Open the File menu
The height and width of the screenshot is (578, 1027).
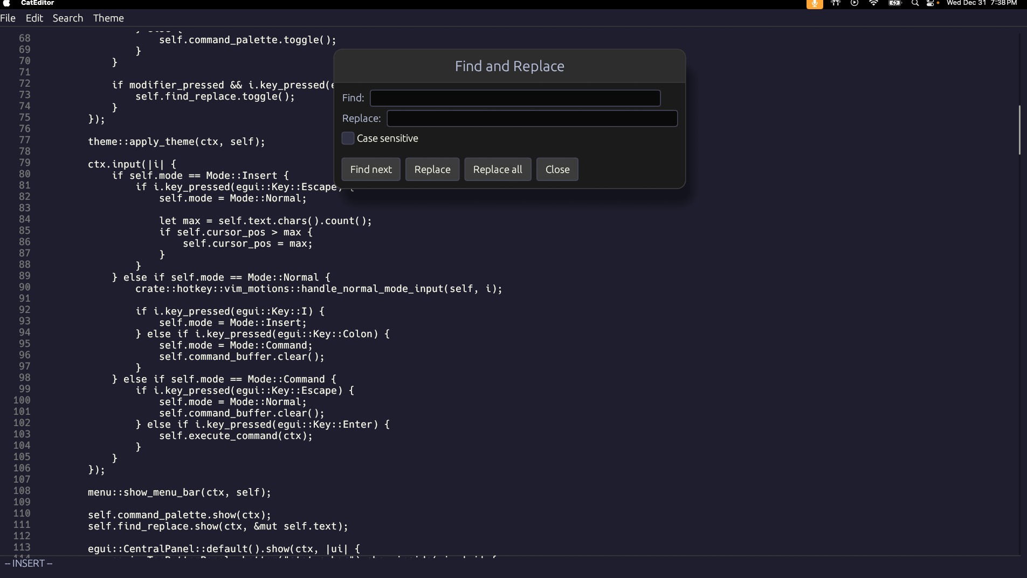point(8,18)
